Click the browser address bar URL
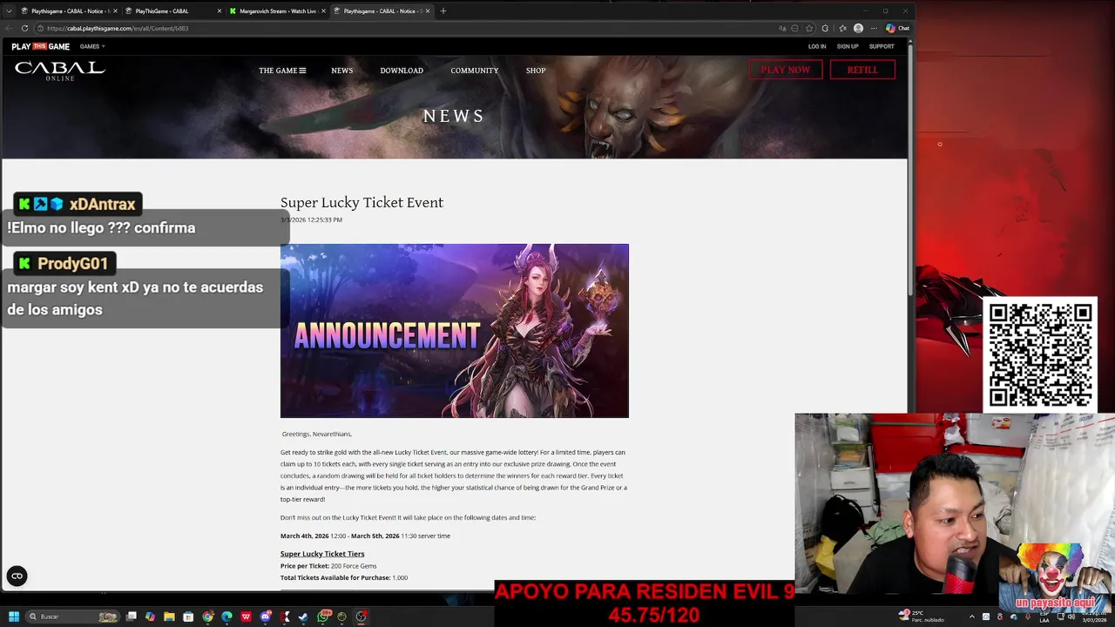 tap(118, 28)
